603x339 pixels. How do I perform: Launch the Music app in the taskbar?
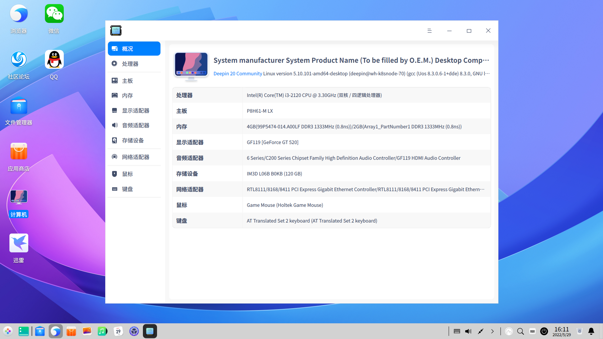click(102, 331)
